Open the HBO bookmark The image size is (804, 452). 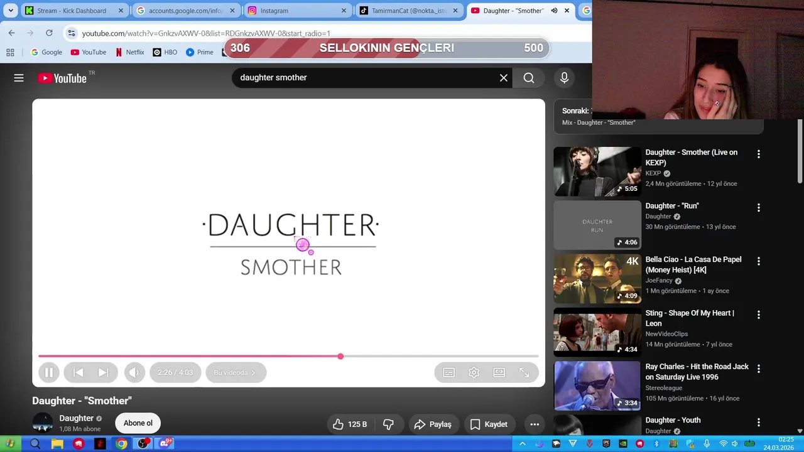[165, 52]
